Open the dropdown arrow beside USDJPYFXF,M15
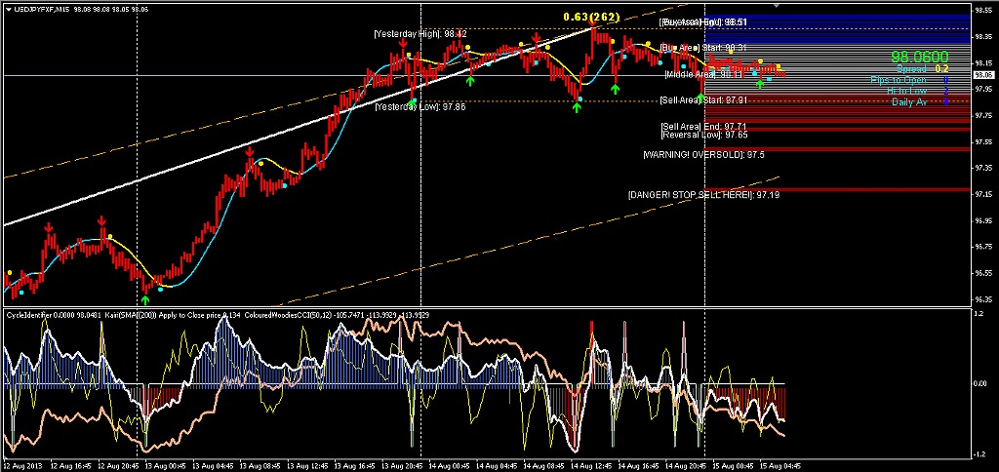The image size is (999, 472). (x=8, y=9)
